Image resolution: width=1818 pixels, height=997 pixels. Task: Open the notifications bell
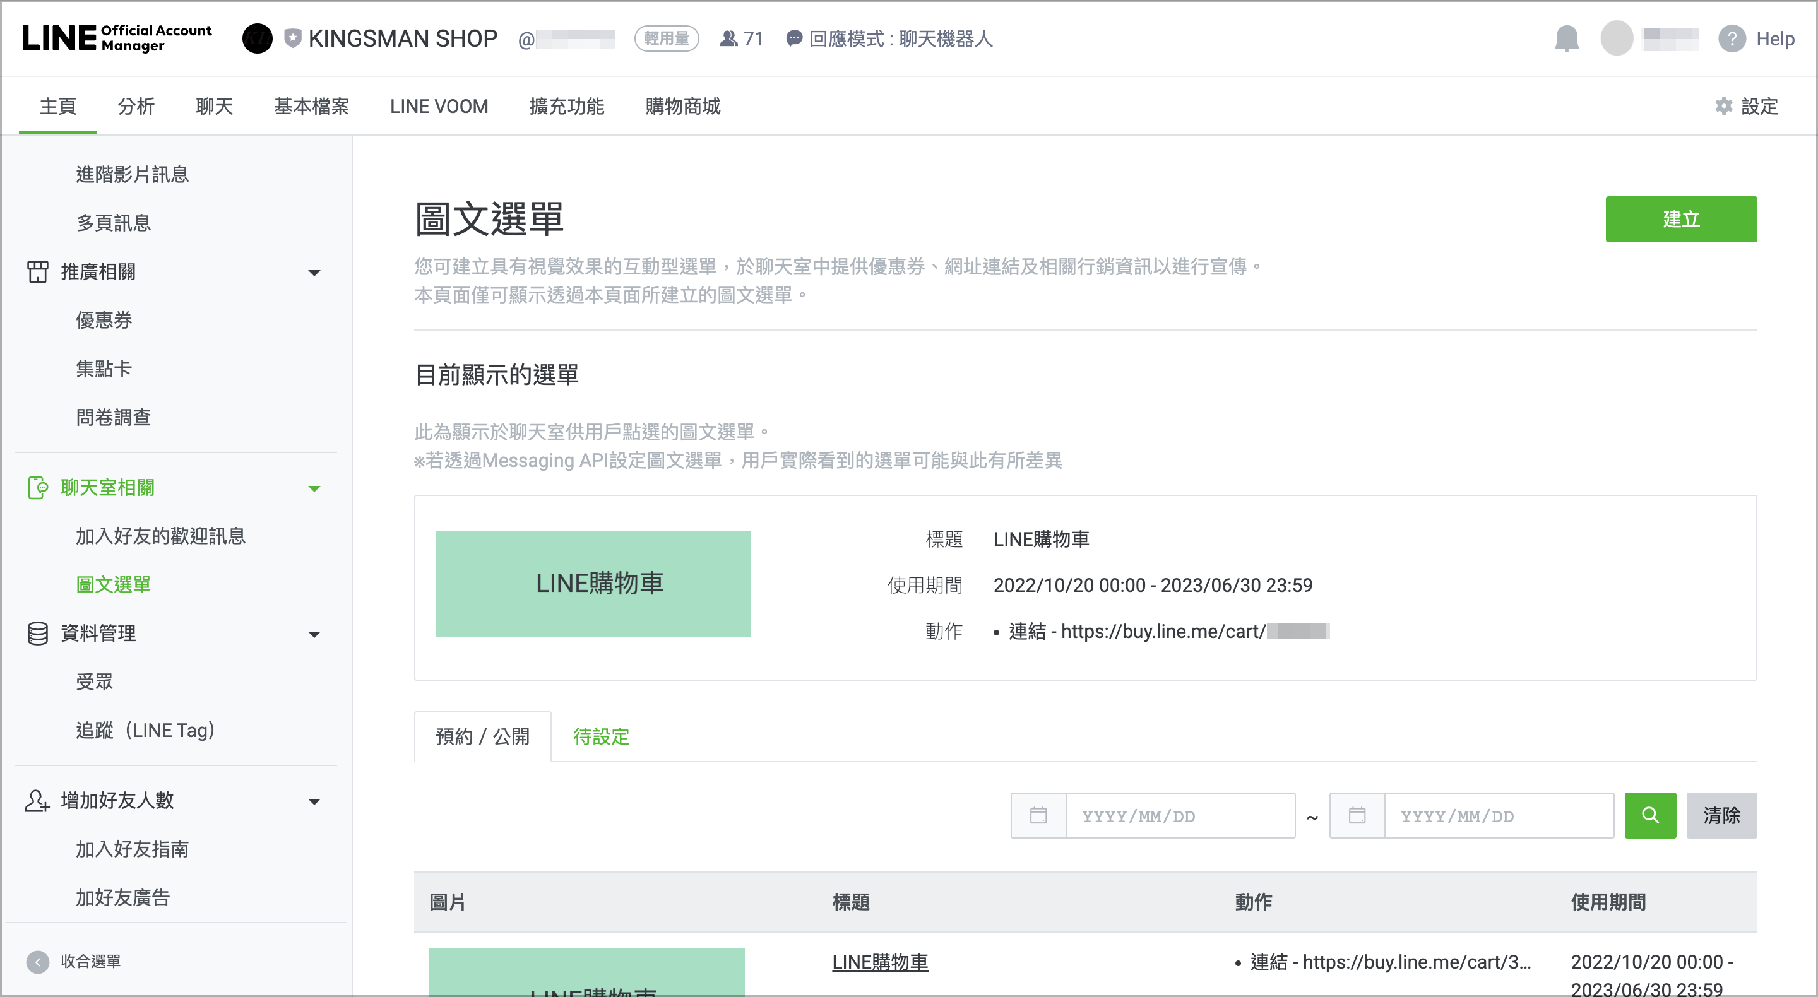[x=1566, y=38]
